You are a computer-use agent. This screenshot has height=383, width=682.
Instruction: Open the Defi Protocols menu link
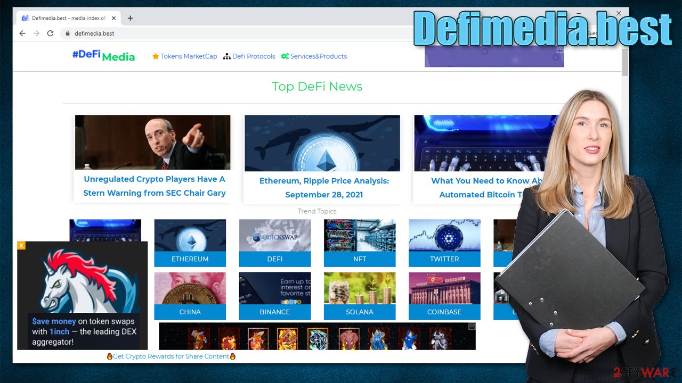pyautogui.click(x=254, y=56)
